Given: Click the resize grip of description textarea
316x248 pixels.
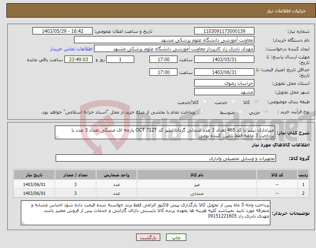Looking at the screenshot, I should 57,137.
